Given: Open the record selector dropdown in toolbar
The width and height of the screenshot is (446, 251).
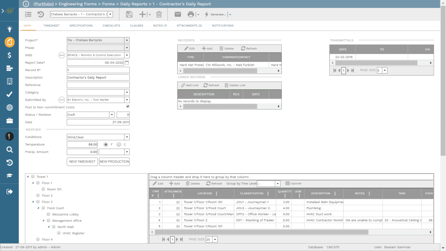Looking at the screenshot, I should (x=110, y=14).
